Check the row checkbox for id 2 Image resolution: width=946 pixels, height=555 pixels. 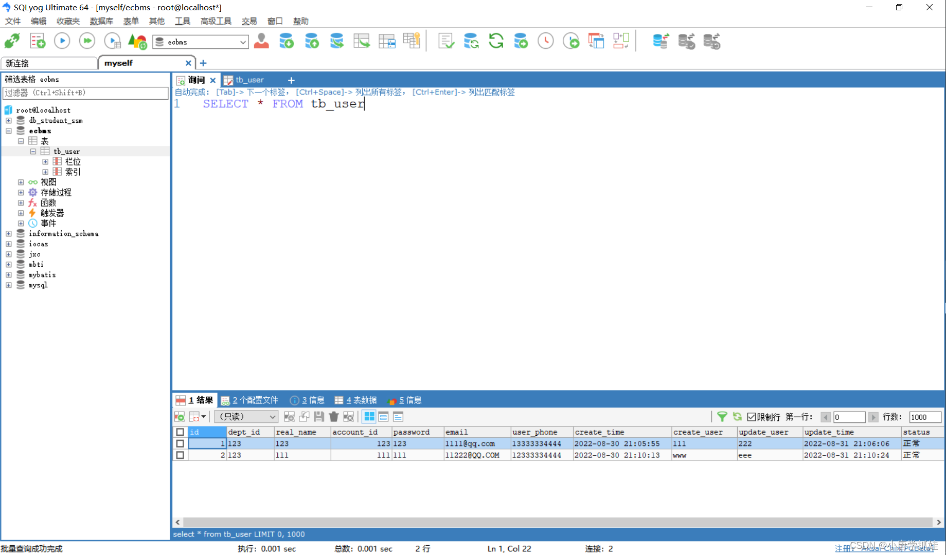180,455
